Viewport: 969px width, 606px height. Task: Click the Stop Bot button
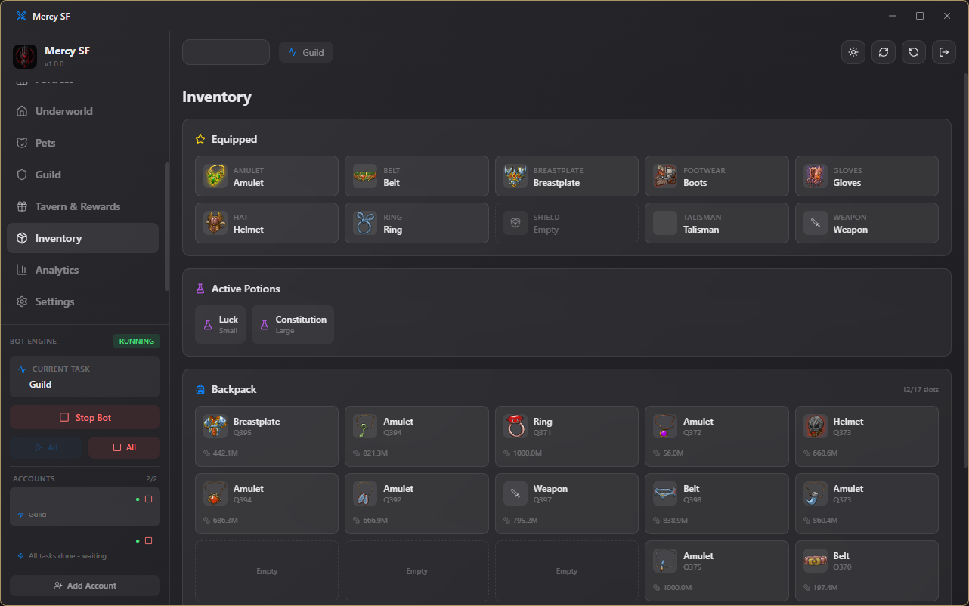point(85,417)
